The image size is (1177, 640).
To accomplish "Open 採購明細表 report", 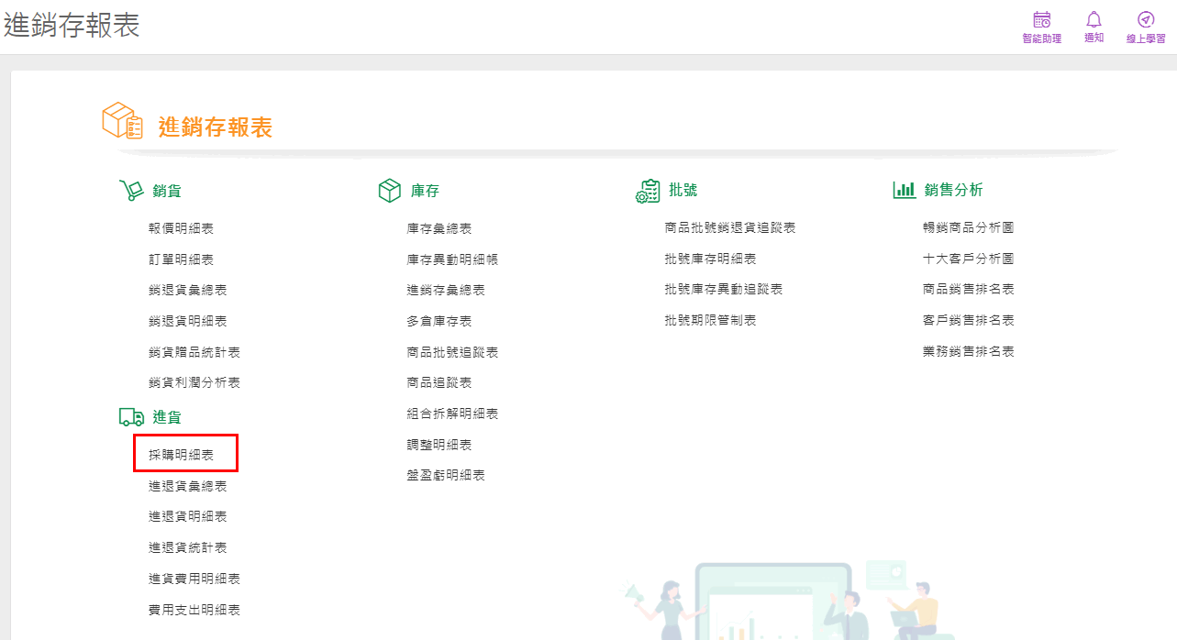I will pyautogui.click(x=181, y=455).
